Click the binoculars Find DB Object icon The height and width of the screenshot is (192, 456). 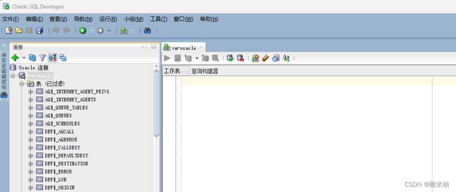click(148, 31)
